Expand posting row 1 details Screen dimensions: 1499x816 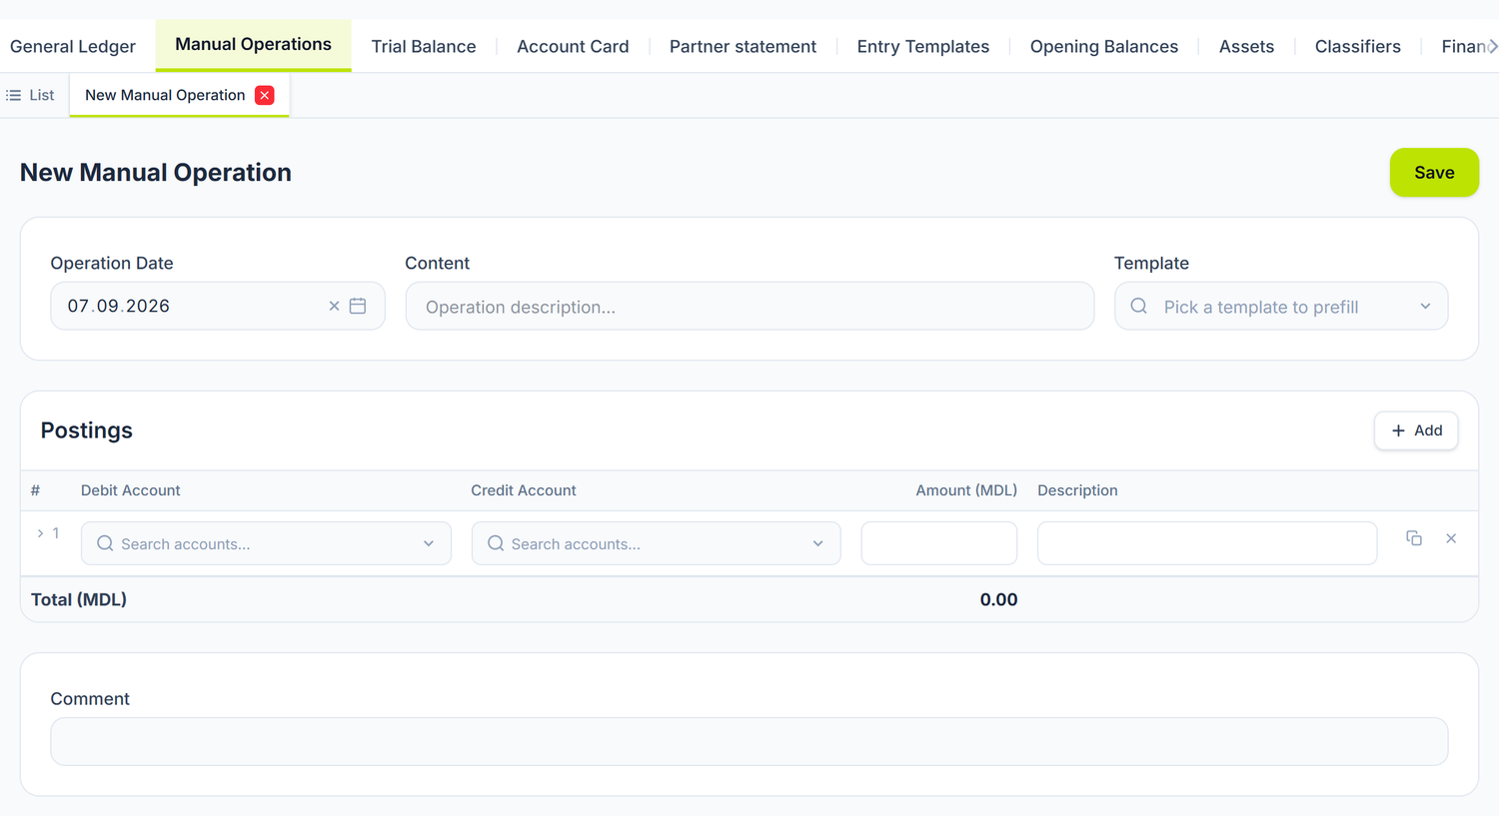[x=40, y=533]
